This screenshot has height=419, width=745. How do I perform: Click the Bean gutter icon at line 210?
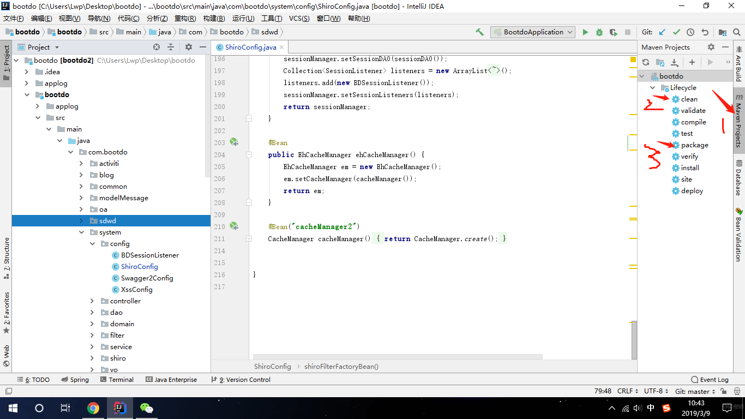click(234, 226)
